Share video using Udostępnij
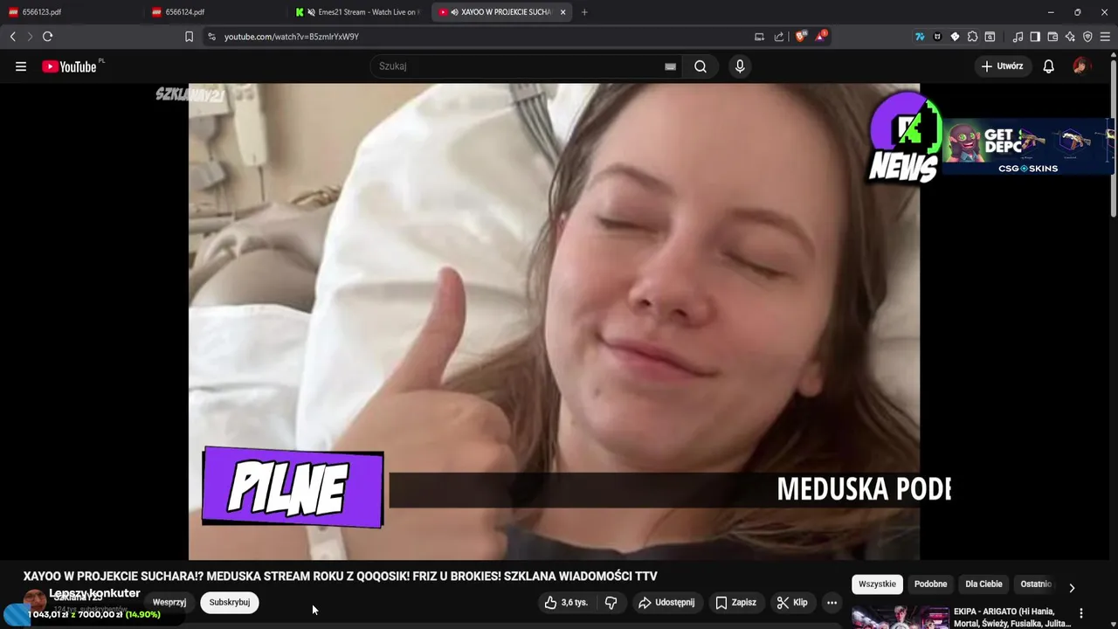Screen dimensions: 1118x629 pyautogui.click(x=666, y=603)
